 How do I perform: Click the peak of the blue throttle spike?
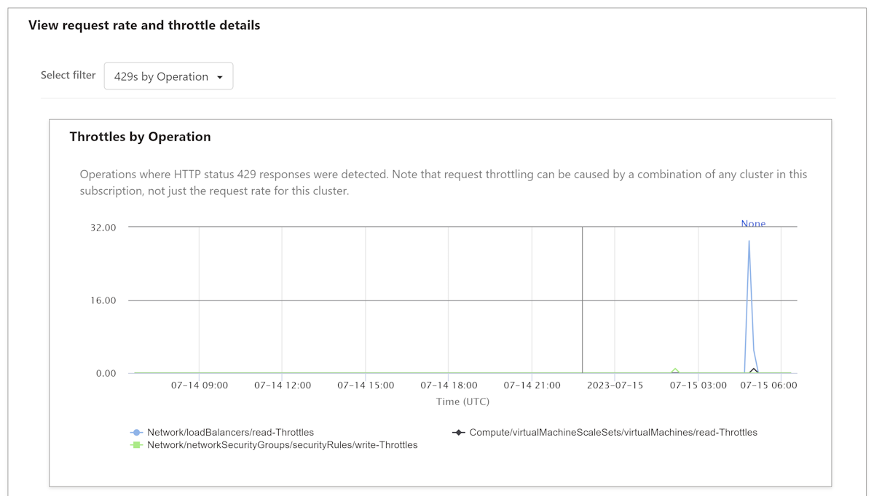pyautogui.click(x=749, y=241)
